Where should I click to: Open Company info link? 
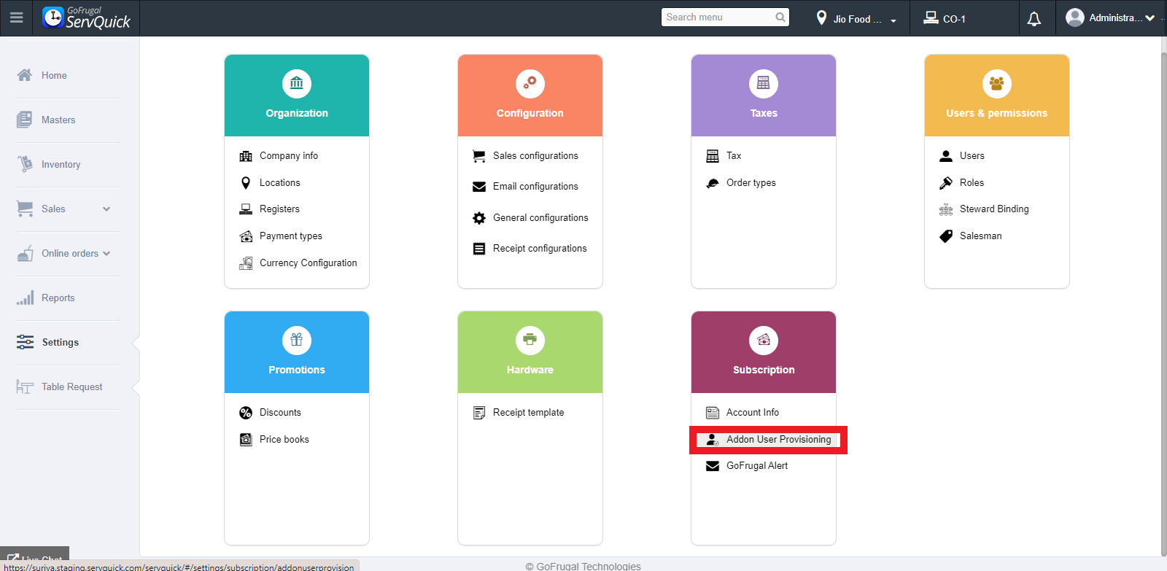[289, 156]
